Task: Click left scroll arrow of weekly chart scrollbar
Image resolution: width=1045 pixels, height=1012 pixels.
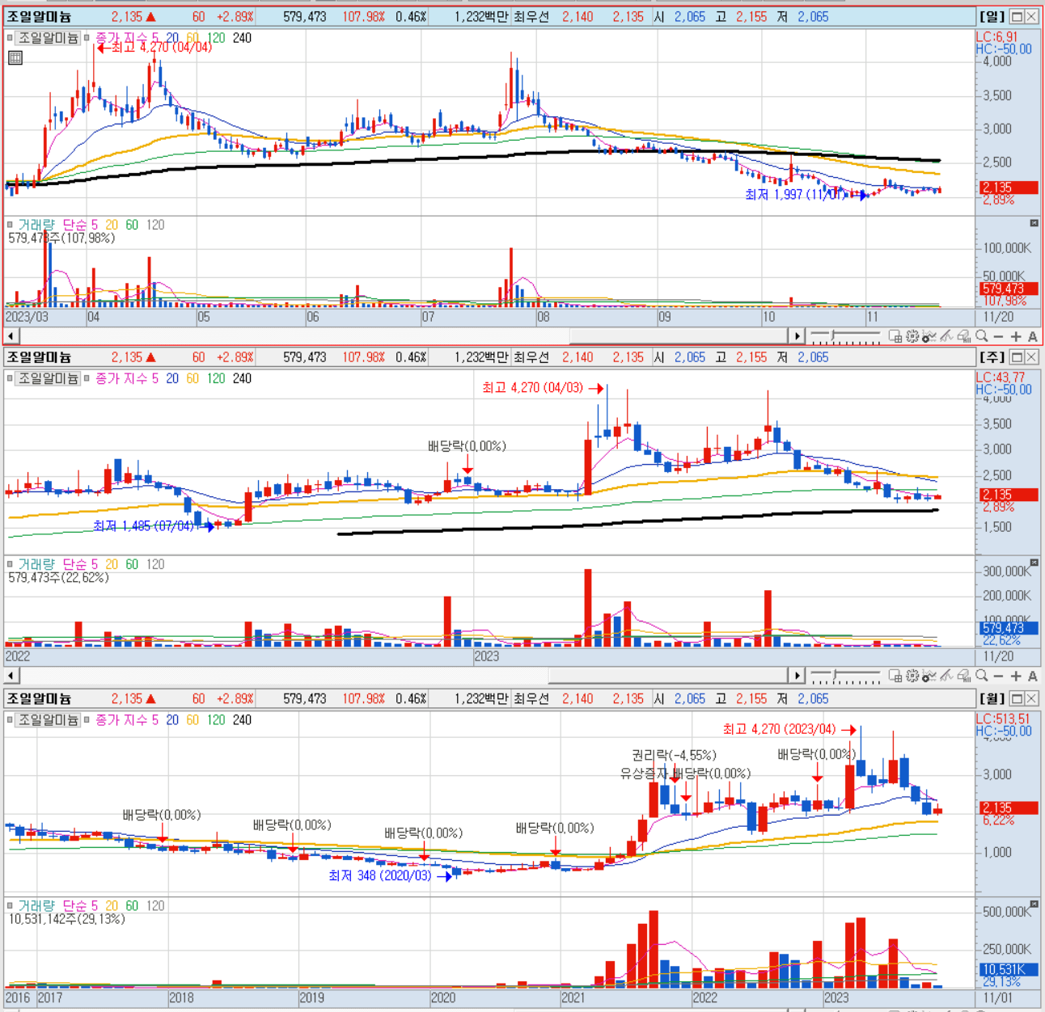Action: tap(11, 676)
